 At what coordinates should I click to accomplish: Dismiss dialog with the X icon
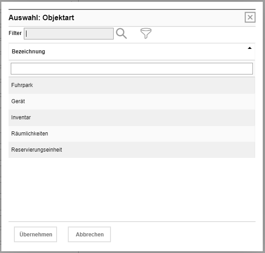250,17
